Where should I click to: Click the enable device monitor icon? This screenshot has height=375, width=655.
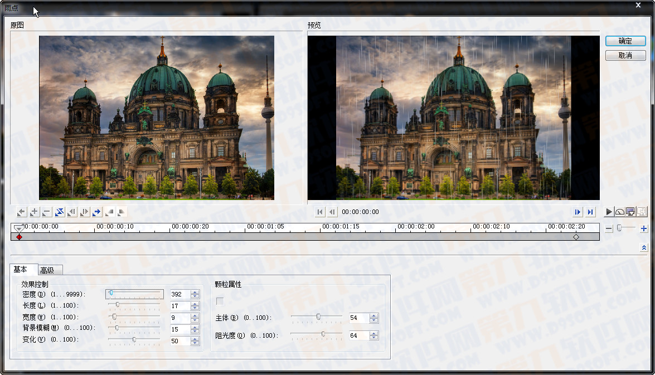(x=630, y=212)
